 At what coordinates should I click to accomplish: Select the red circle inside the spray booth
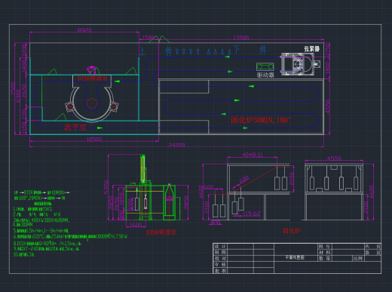pos(92,103)
